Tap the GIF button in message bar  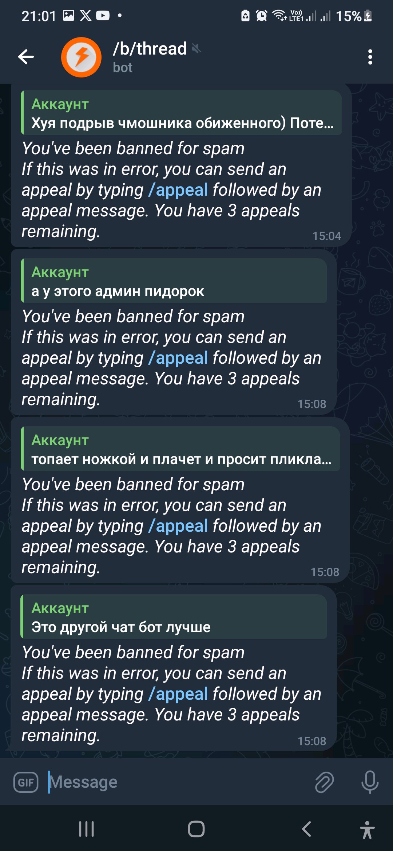coord(26,782)
